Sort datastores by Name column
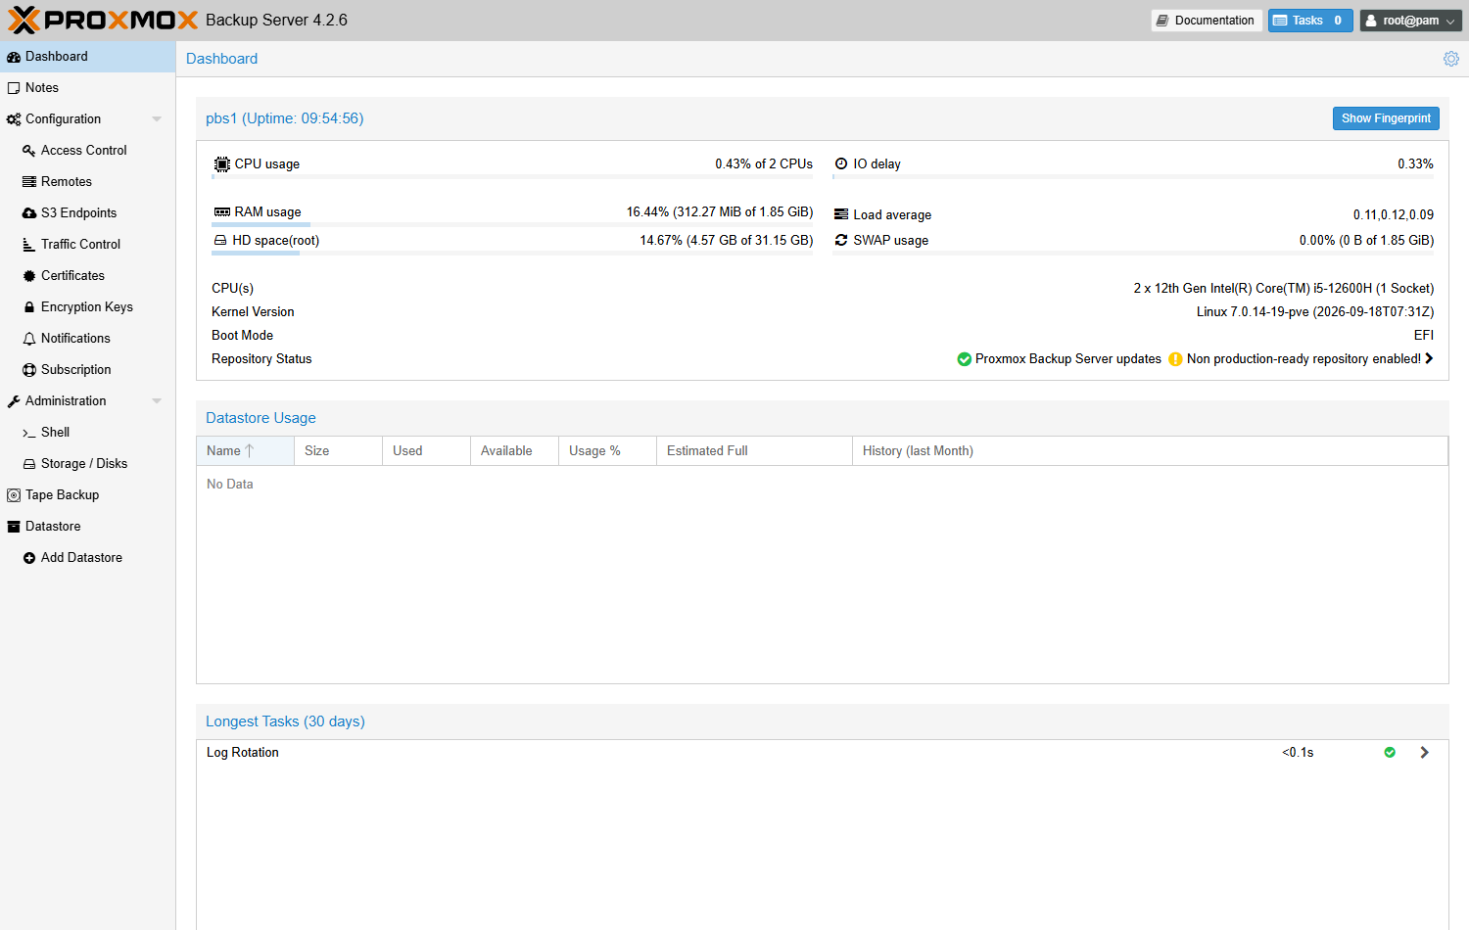The image size is (1469, 930). pyautogui.click(x=245, y=451)
